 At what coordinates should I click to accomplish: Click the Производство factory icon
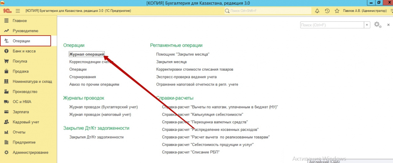pyautogui.click(x=7, y=92)
